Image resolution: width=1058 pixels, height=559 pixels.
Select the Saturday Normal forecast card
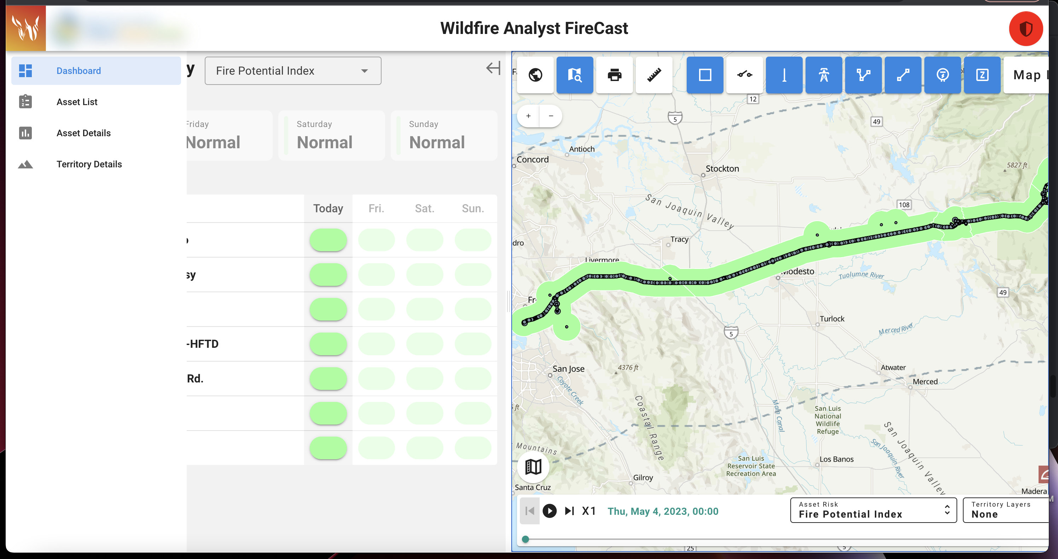click(x=331, y=135)
